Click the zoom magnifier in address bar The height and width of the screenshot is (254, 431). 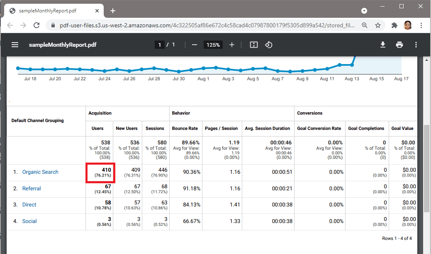click(365, 25)
